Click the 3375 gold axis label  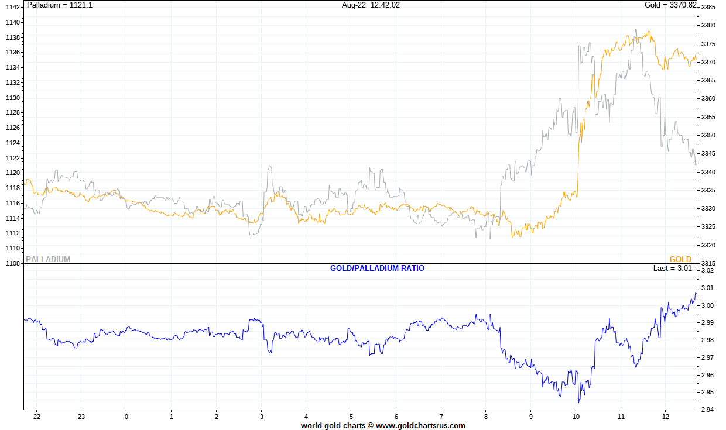[708, 44]
